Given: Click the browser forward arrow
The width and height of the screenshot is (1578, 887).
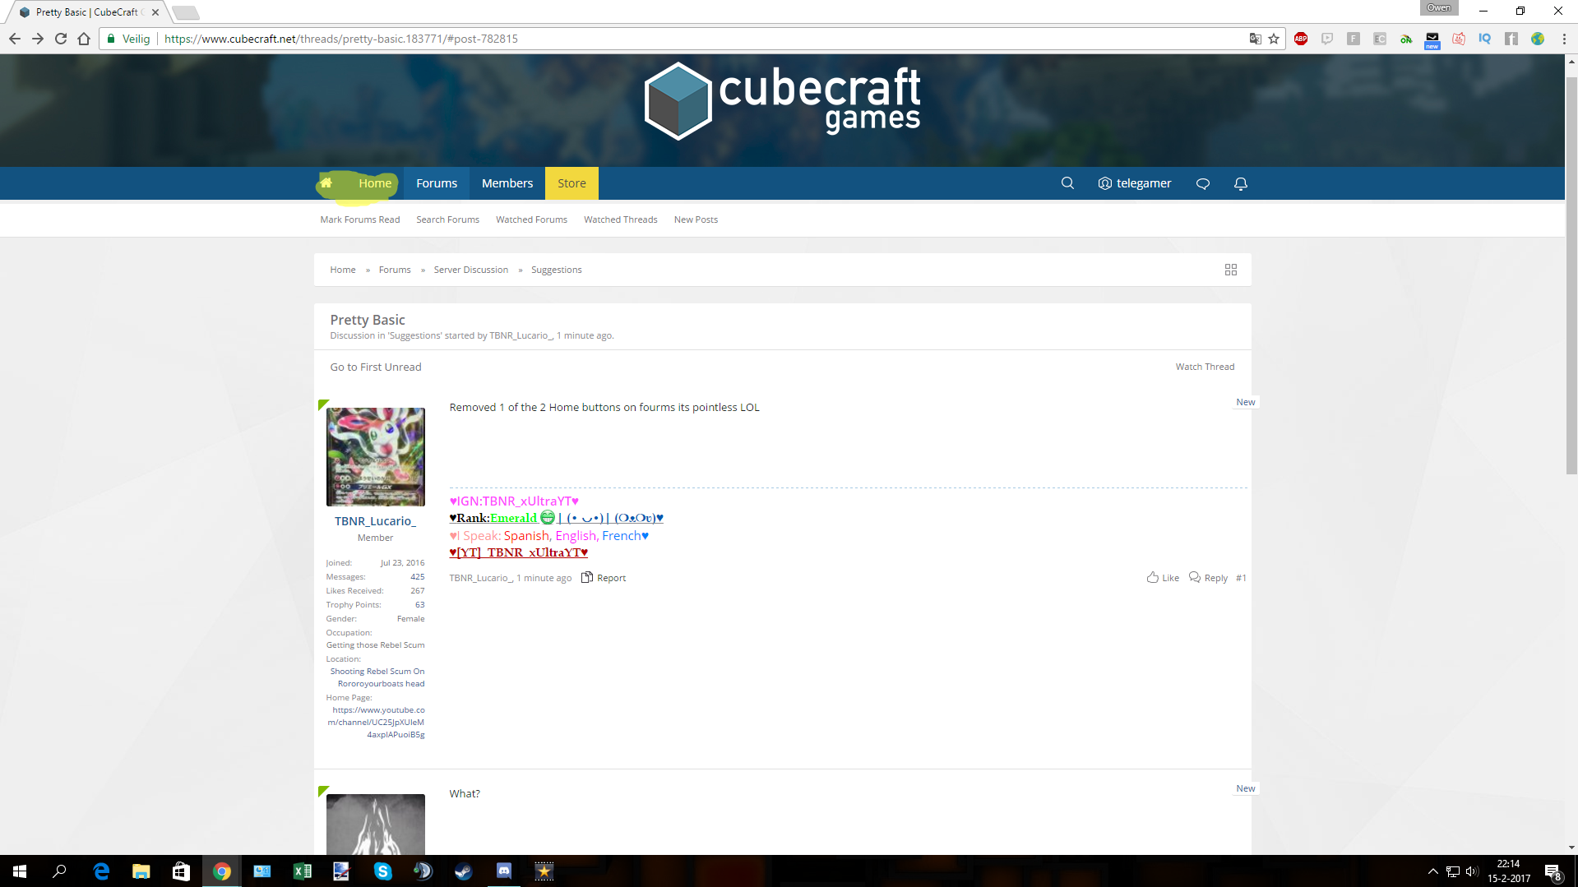Looking at the screenshot, I should pyautogui.click(x=38, y=39).
